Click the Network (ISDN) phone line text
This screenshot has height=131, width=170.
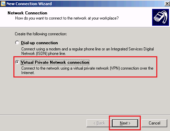pyautogui.click(x=44, y=53)
